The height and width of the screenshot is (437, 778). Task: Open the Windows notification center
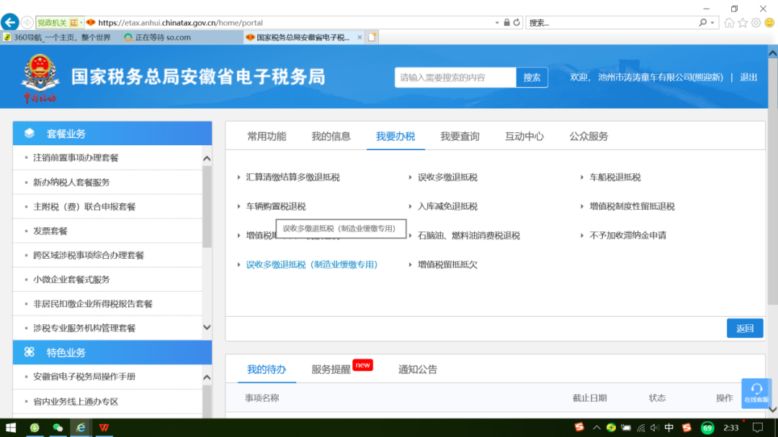tap(758, 428)
